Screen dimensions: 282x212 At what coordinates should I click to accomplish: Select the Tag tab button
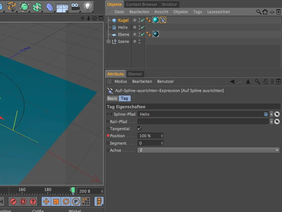pyautogui.click(x=124, y=99)
